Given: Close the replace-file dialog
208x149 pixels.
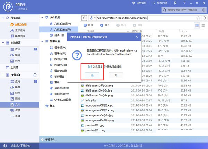Looking at the screenshot, I should point(137,37).
